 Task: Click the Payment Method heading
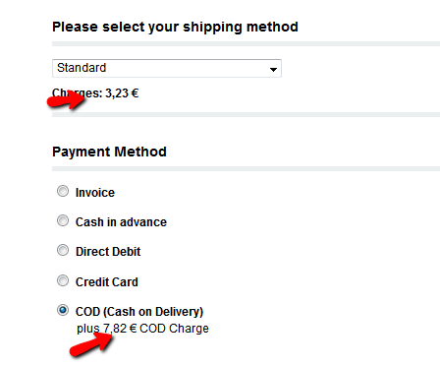(109, 152)
